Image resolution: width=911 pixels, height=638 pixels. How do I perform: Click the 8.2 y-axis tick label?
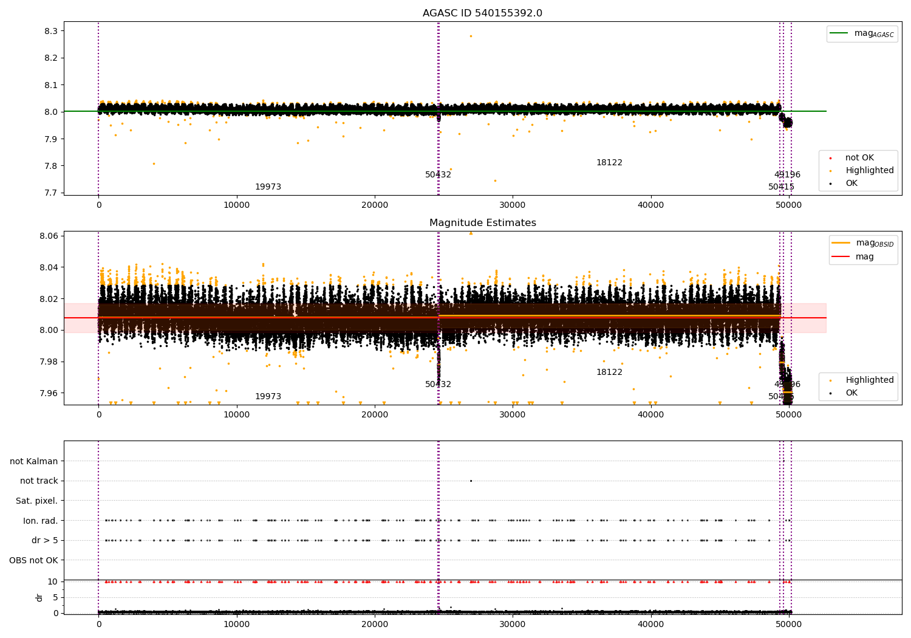(51, 58)
